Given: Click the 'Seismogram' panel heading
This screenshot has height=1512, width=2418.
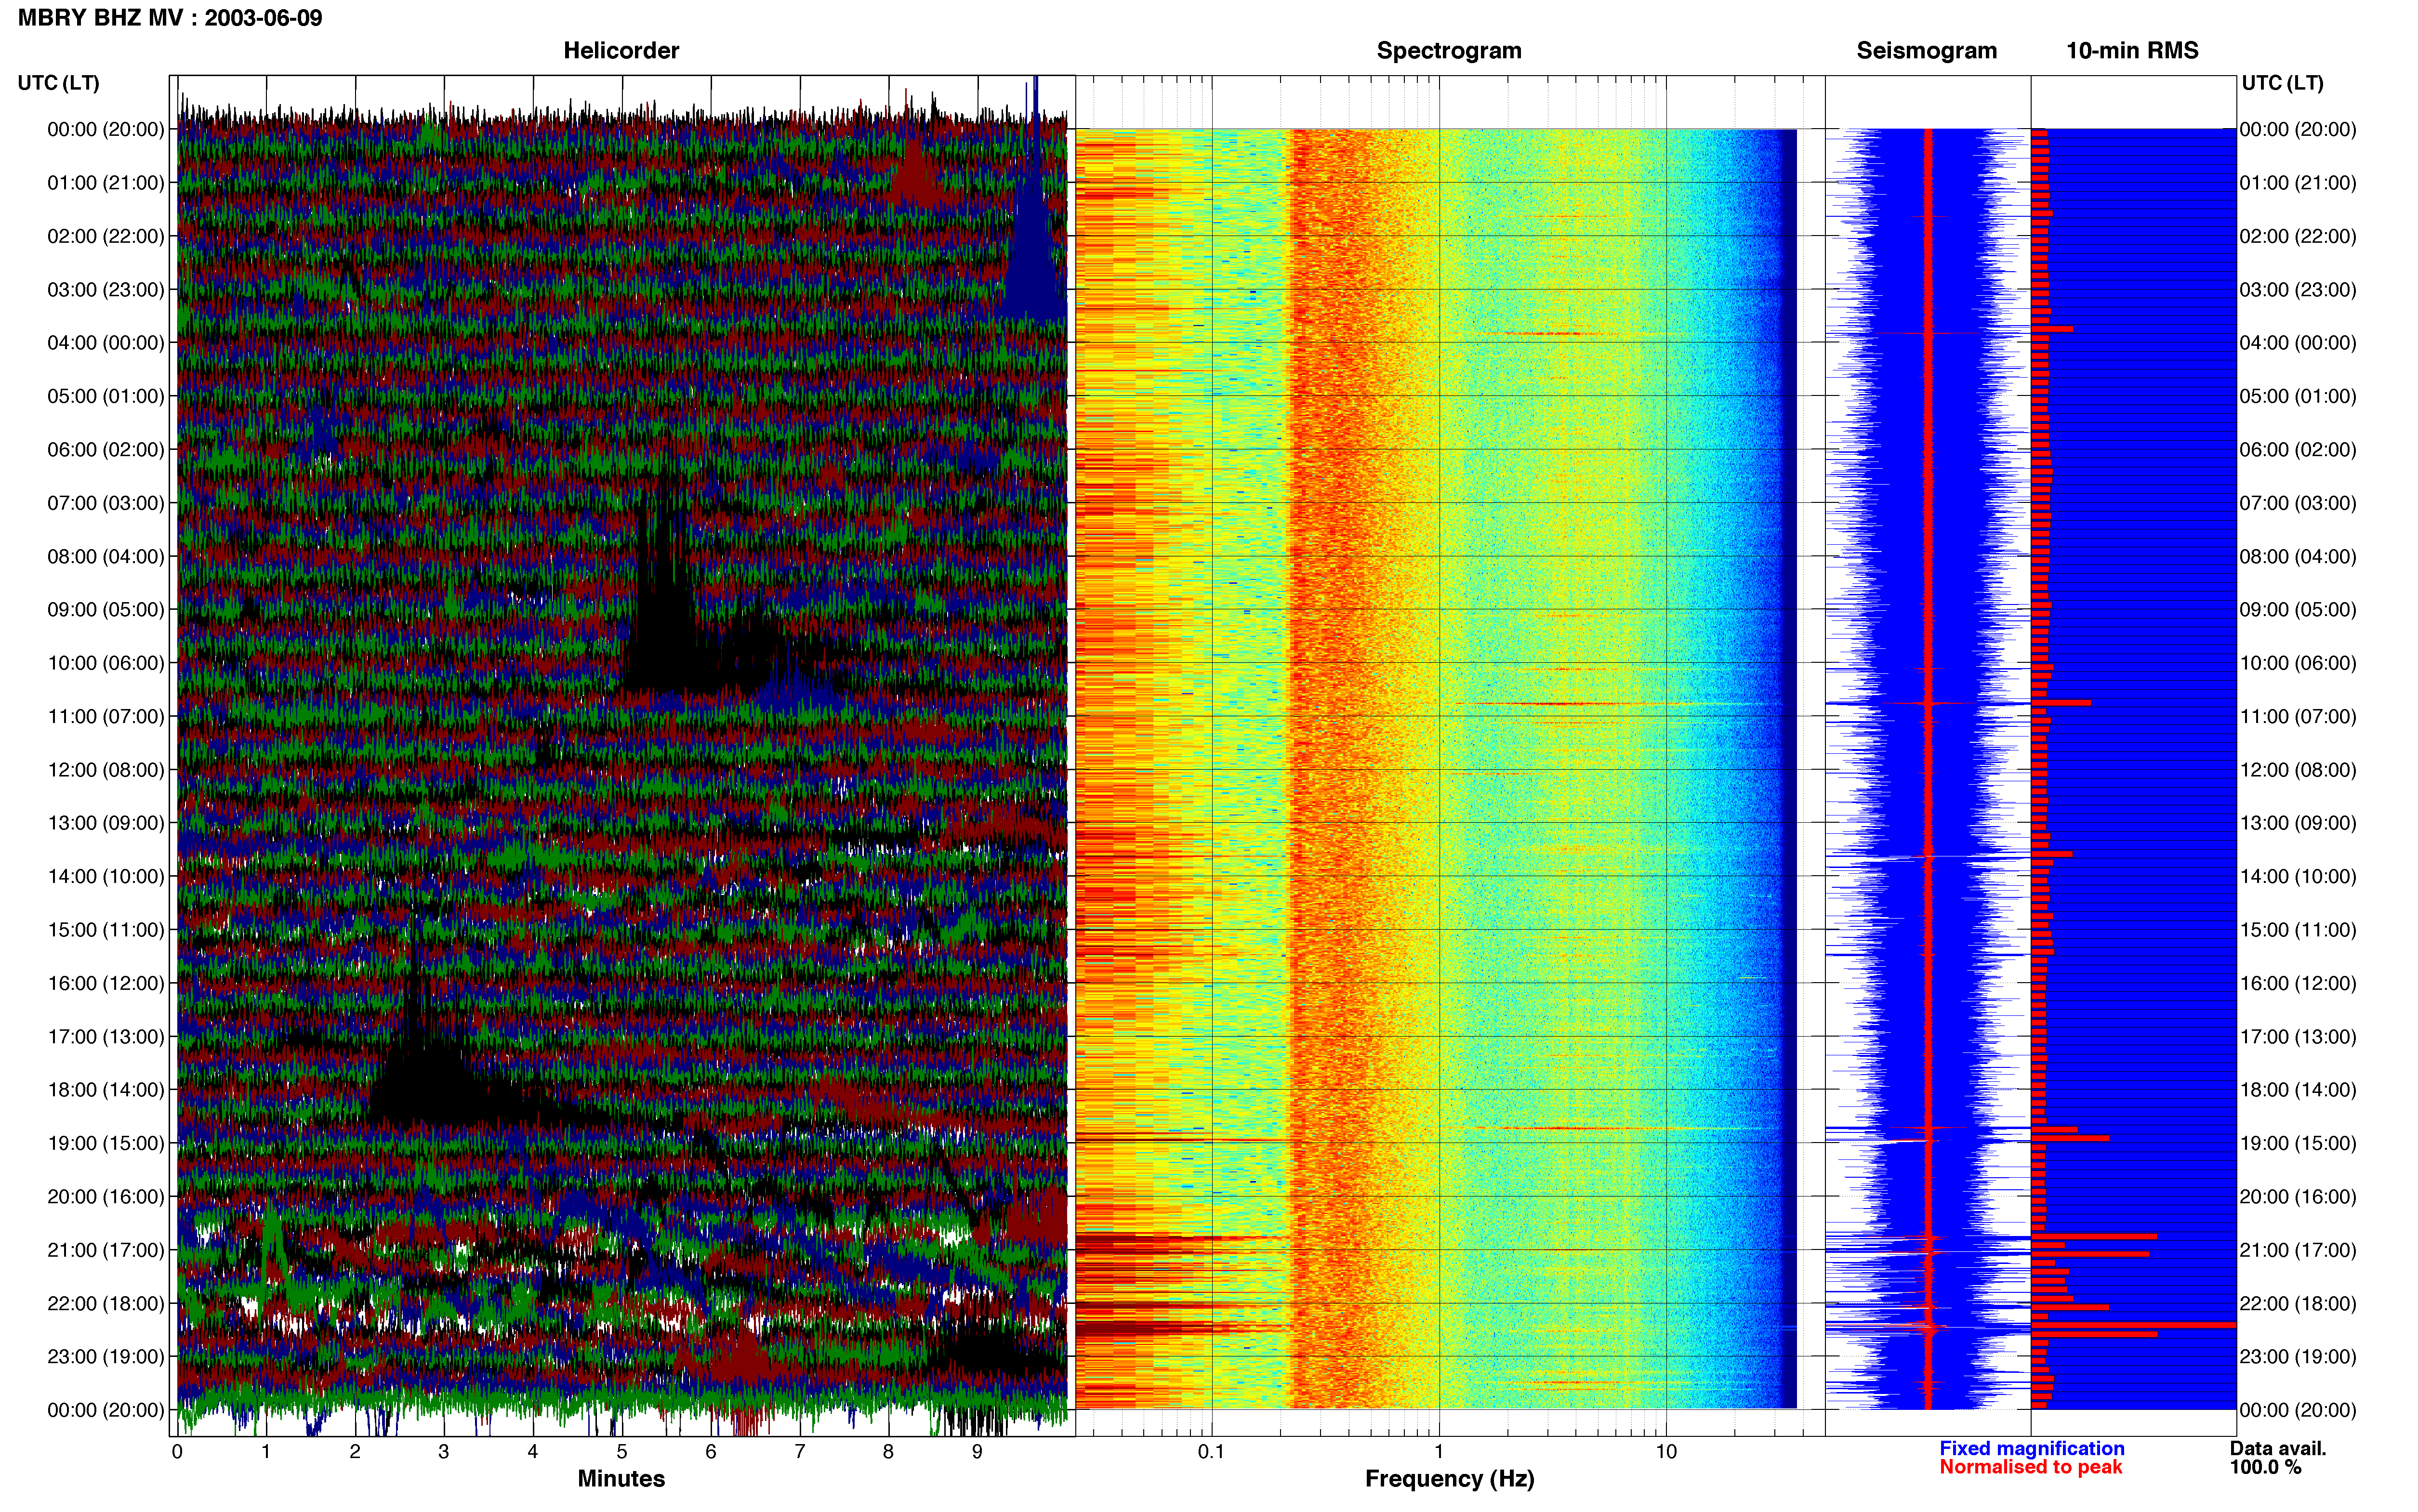Looking at the screenshot, I should pos(1926,51).
